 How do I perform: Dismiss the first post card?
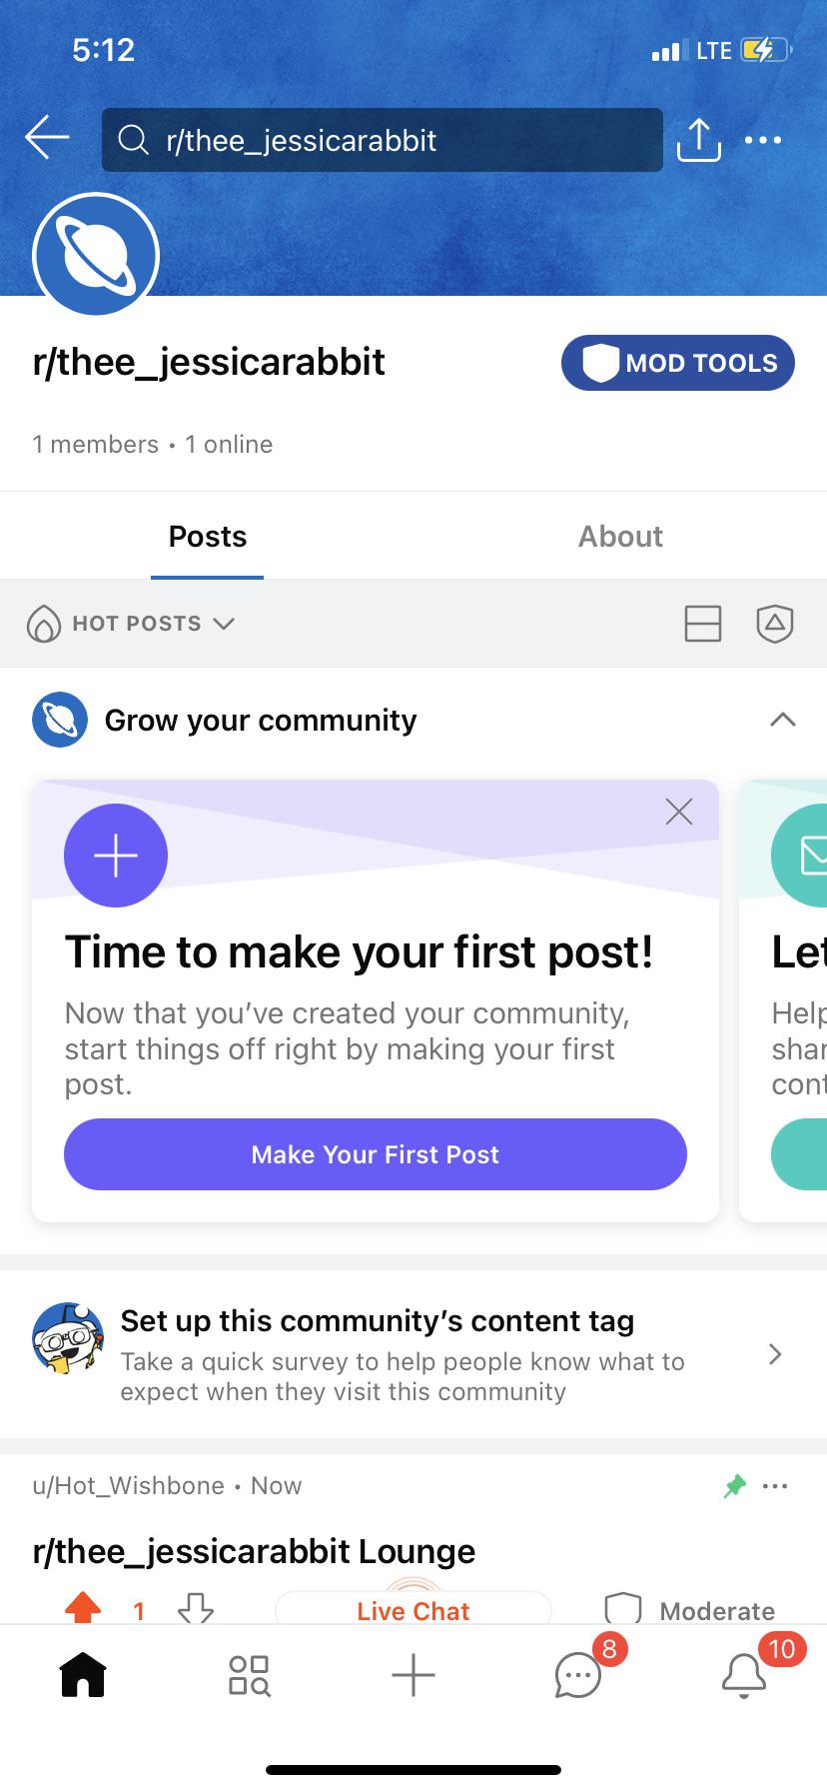(x=679, y=812)
